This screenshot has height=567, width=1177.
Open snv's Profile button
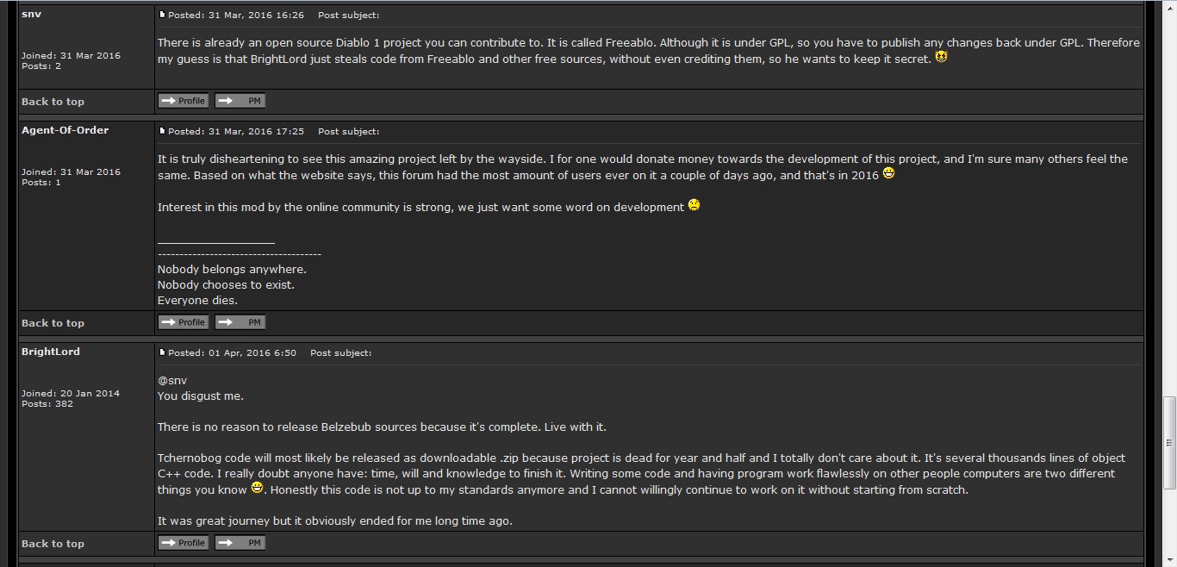pos(184,101)
